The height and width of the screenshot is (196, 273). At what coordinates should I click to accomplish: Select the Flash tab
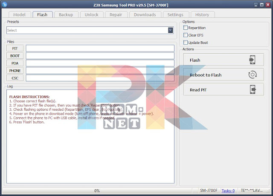(42, 14)
